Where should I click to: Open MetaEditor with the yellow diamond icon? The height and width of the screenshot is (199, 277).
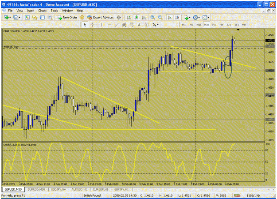click(x=82, y=17)
